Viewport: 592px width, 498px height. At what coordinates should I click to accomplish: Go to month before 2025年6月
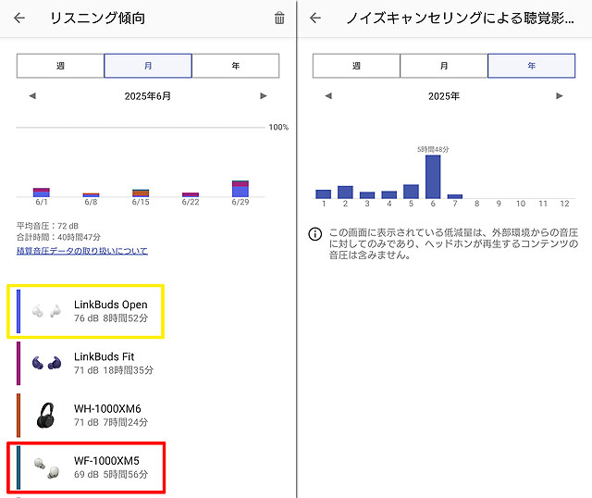(x=32, y=96)
